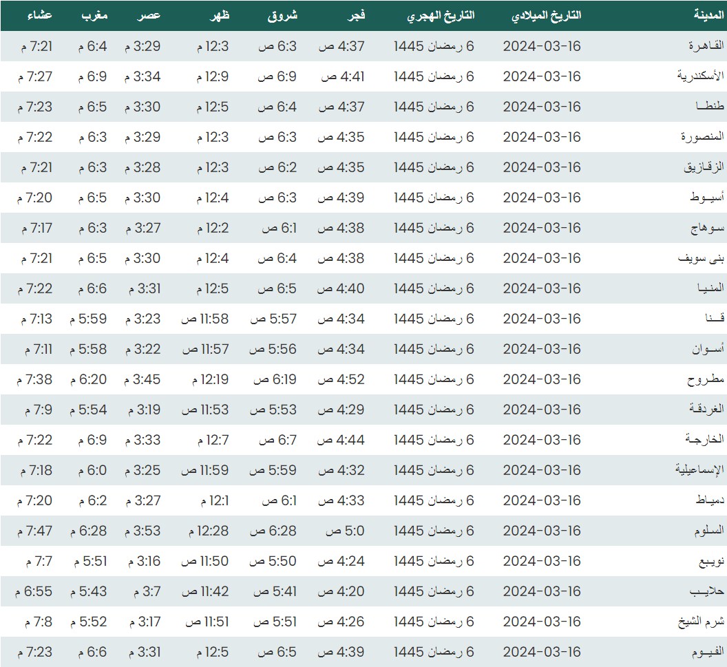The height and width of the screenshot is (667, 727).
Task: Click the الأسكندرية city name
Action: pyautogui.click(x=701, y=76)
